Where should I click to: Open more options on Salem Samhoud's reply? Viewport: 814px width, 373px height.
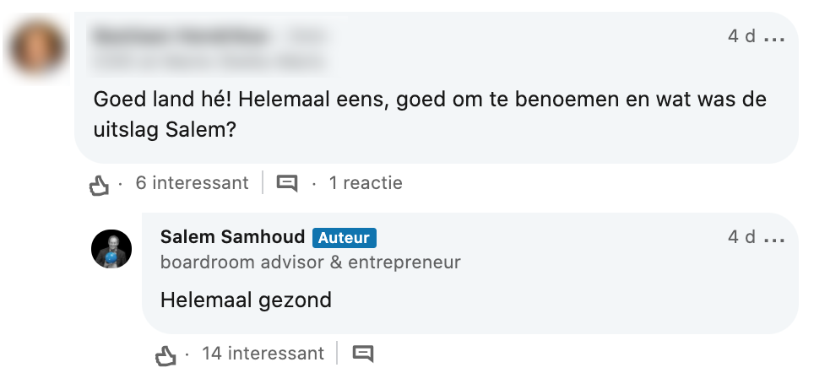[x=774, y=239]
